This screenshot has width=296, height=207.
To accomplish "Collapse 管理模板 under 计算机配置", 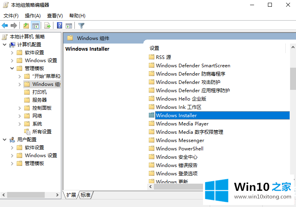I will [x=12, y=68].
